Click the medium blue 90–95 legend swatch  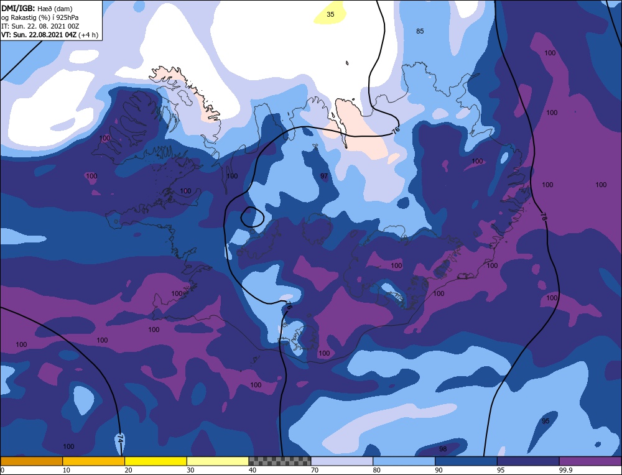tap(466, 461)
